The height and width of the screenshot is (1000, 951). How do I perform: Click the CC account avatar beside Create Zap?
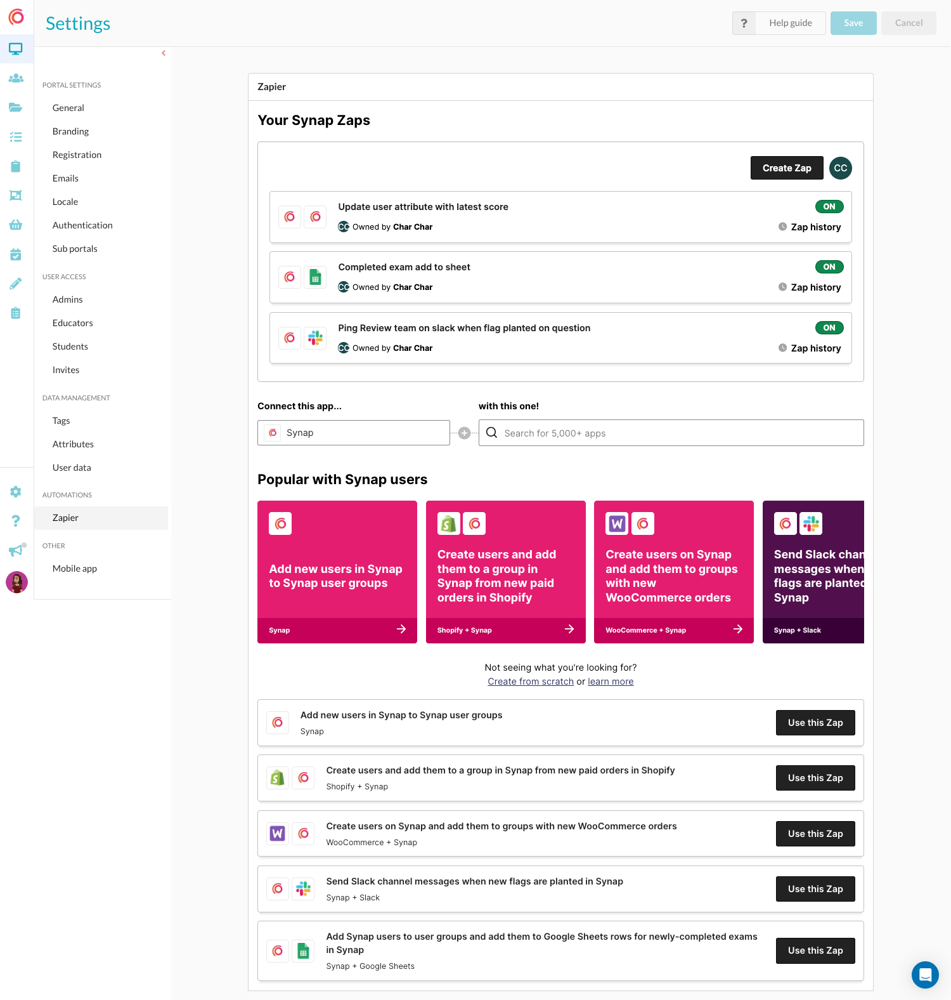tap(840, 168)
